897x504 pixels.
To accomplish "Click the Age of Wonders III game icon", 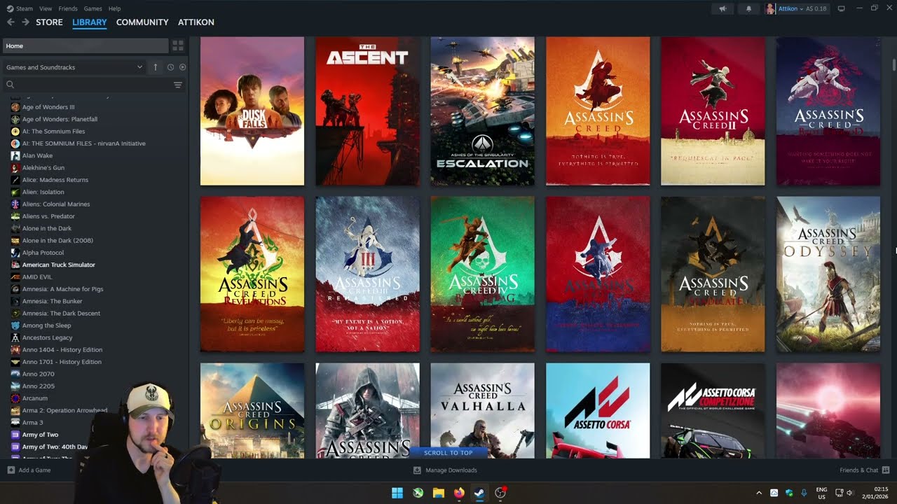I will (15, 107).
